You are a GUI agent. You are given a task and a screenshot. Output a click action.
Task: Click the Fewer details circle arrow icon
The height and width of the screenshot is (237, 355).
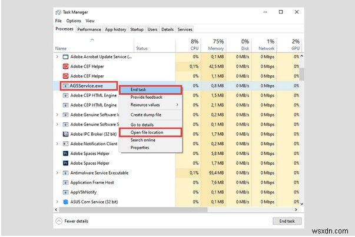[x=59, y=221]
